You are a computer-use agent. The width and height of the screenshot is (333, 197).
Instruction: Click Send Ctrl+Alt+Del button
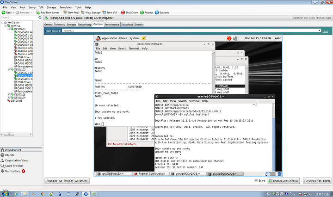(67, 181)
